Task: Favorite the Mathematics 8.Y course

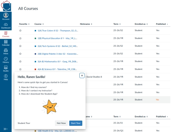Action: 20,61
